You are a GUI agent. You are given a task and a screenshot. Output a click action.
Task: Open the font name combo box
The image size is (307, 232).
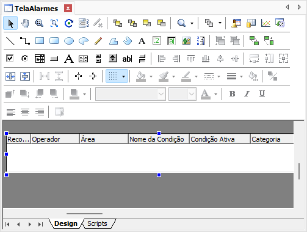coord(131,94)
